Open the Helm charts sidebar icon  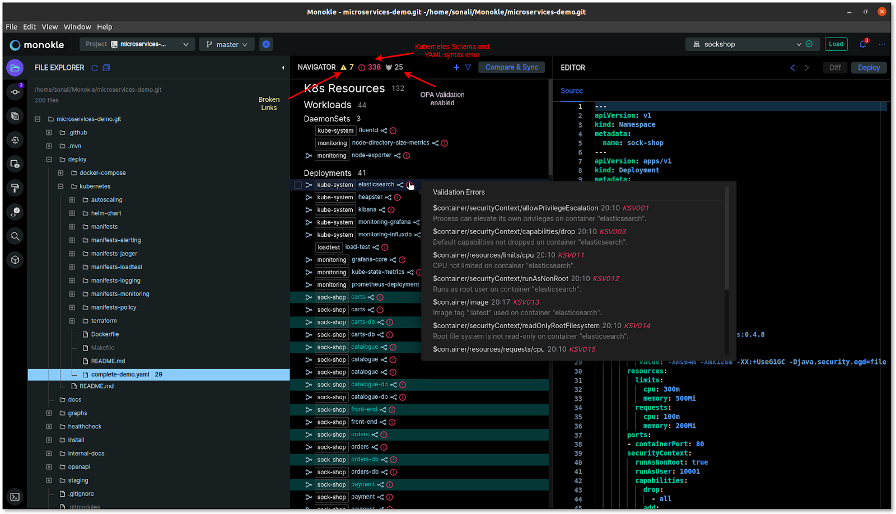15,140
